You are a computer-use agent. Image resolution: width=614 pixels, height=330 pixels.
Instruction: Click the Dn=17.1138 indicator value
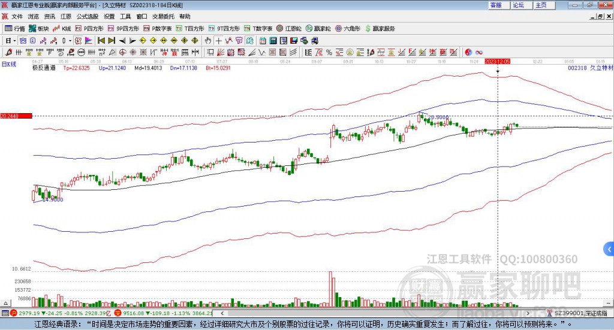coord(183,68)
